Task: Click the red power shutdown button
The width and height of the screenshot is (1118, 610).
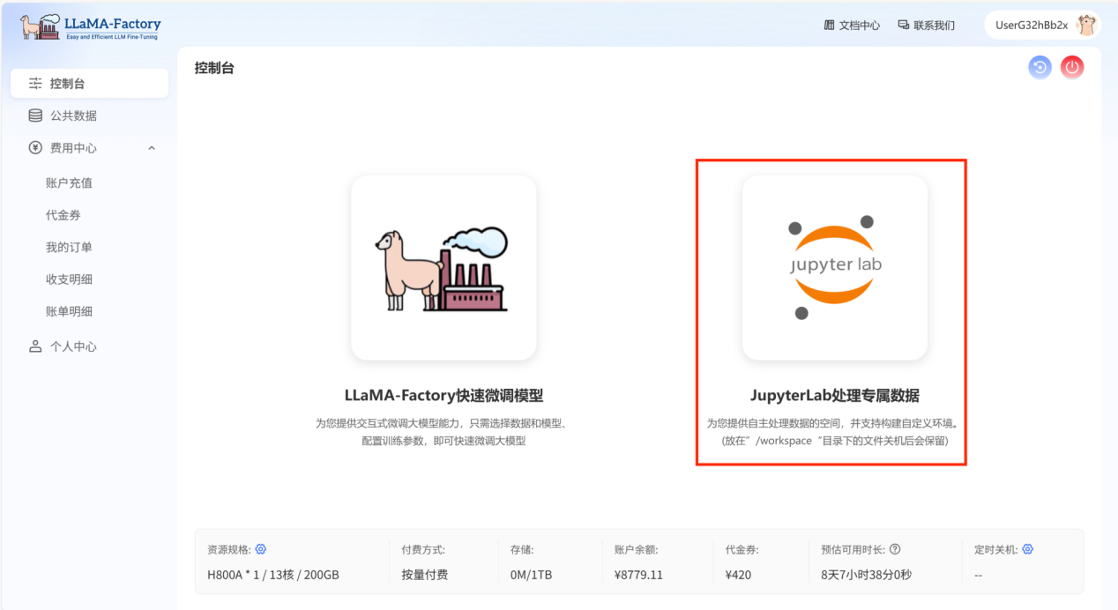Action: 1072,67
